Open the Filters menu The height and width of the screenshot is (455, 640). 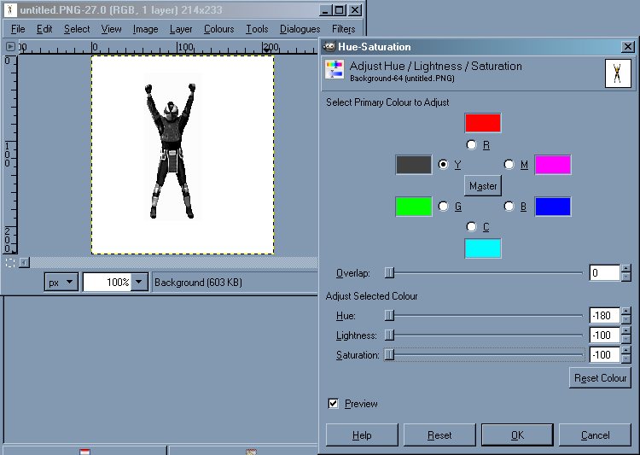coord(343,29)
